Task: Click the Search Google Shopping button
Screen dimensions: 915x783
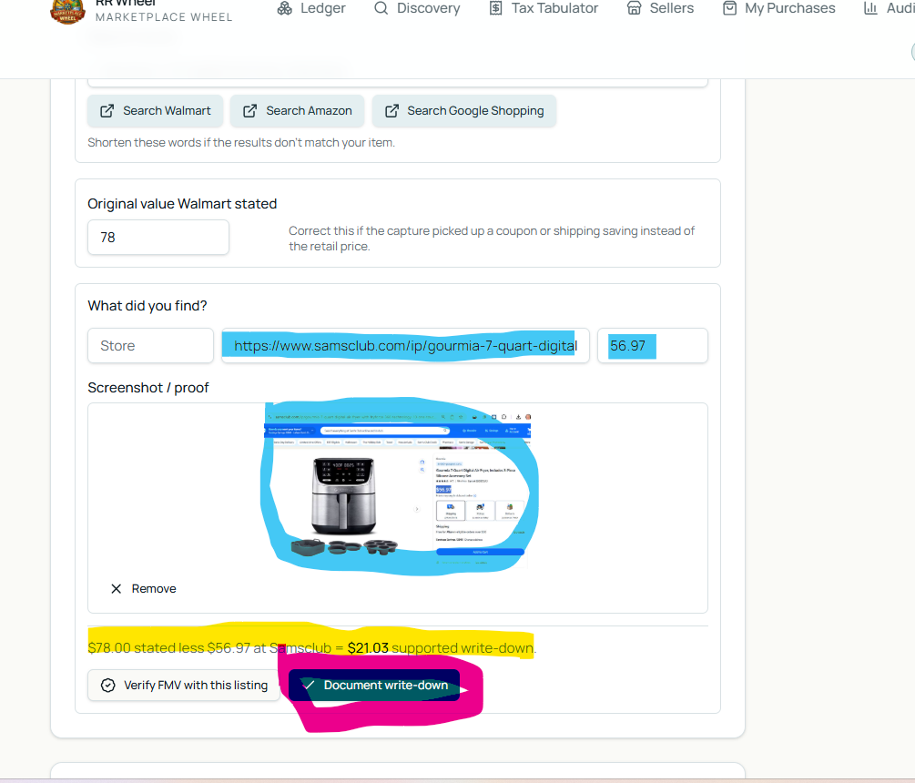Action: tap(464, 111)
